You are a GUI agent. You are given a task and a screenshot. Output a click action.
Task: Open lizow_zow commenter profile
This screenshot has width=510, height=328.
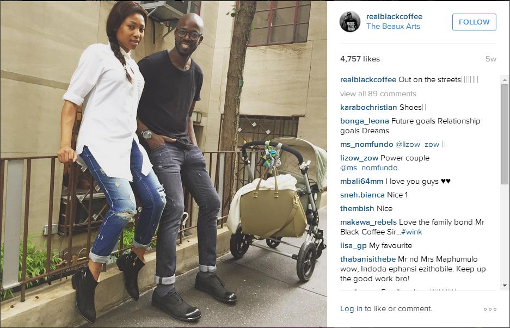(359, 158)
